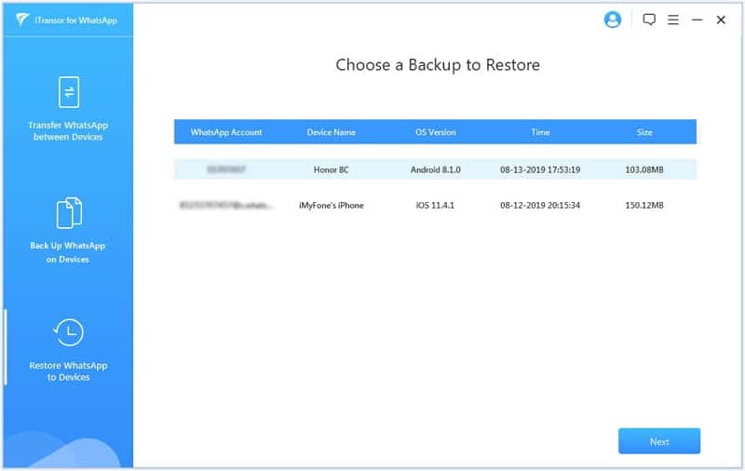
Task: Click the OS Version column header
Action: tap(436, 132)
